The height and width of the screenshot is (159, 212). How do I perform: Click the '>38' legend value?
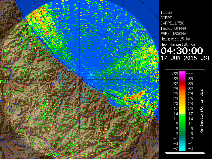click(x=175, y=74)
